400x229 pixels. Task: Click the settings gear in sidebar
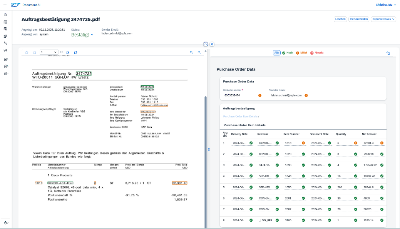(5, 223)
